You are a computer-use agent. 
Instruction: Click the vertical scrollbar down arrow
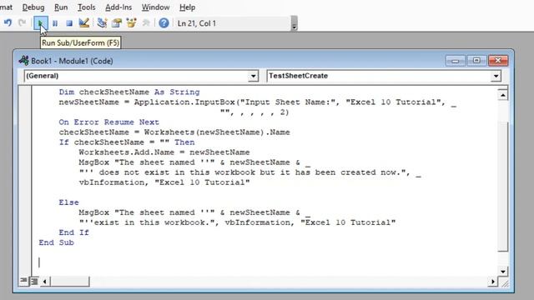[502, 271]
